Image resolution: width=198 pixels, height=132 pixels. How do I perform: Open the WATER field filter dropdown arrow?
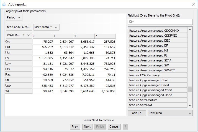click(28, 35)
